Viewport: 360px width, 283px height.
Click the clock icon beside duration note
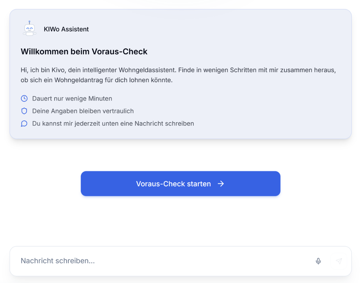pos(24,98)
